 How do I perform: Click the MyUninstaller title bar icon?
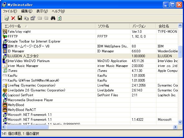coord(4,5)
